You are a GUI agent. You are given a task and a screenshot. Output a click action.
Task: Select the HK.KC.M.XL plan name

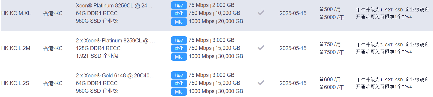click(16, 13)
